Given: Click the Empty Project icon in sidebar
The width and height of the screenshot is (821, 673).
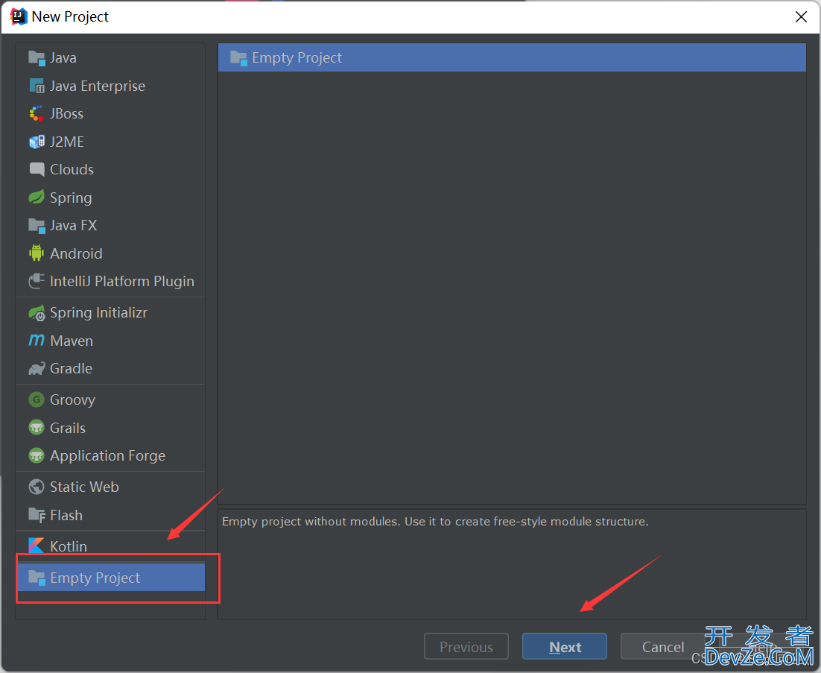Looking at the screenshot, I should (37, 578).
